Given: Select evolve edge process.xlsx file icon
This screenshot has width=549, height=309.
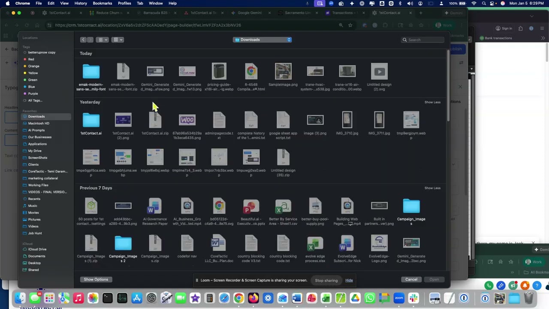Looking at the screenshot, I should point(315,243).
